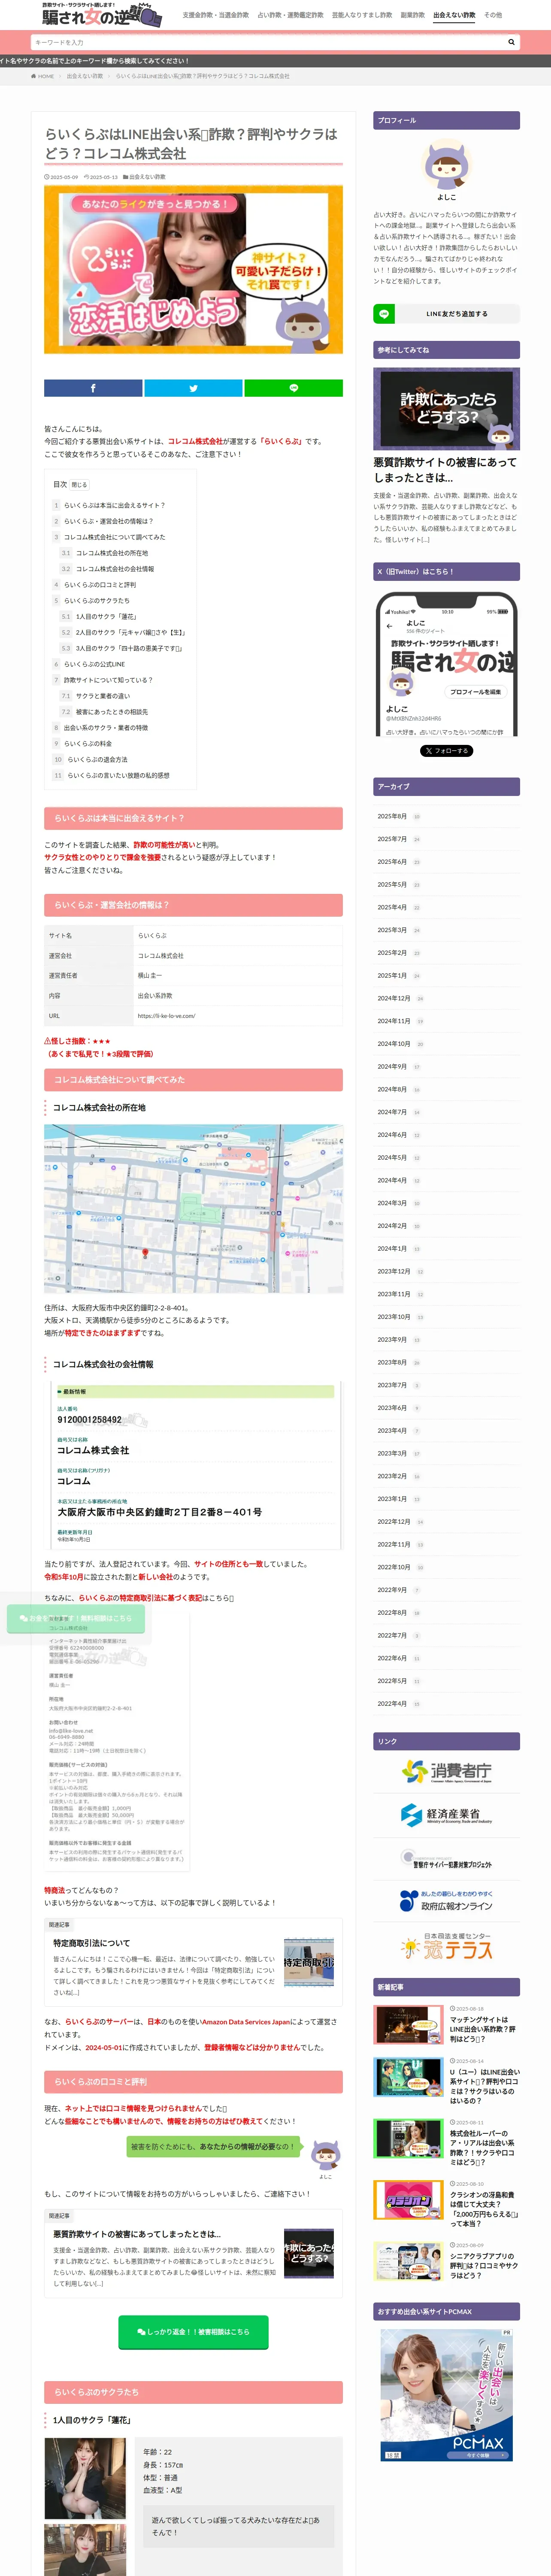Jump to らいくらぶの料金 in contents

[88, 743]
